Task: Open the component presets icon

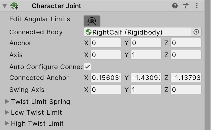Action: click(186, 6)
